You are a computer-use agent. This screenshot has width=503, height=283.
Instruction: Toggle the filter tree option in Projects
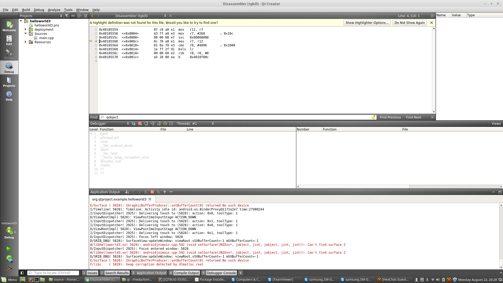pos(67,16)
